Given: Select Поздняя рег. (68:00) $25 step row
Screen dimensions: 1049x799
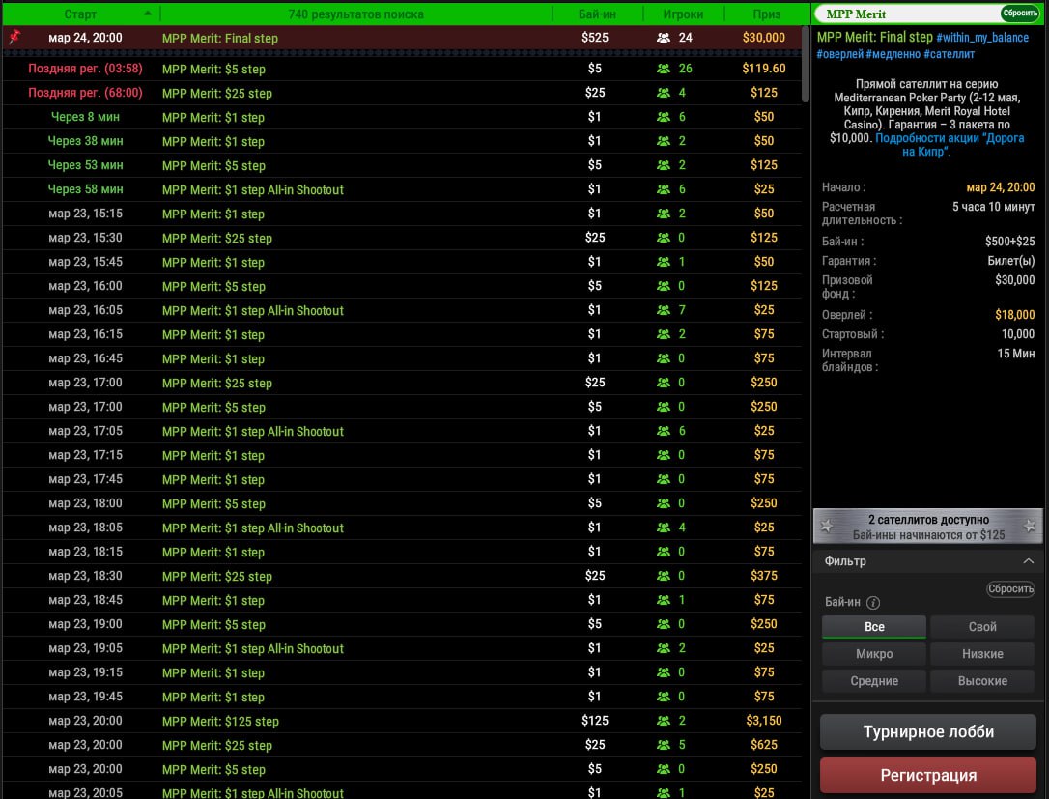Looking at the screenshot, I should click(x=402, y=93).
